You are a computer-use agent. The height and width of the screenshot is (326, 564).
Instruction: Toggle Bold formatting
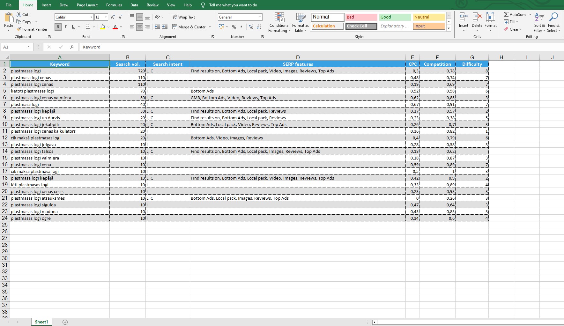(x=58, y=27)
